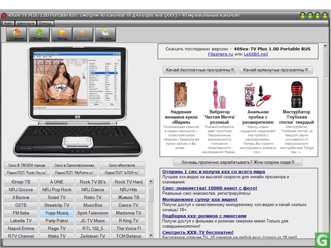
Task: Open the Файл menu
Action: coord(8,23)
